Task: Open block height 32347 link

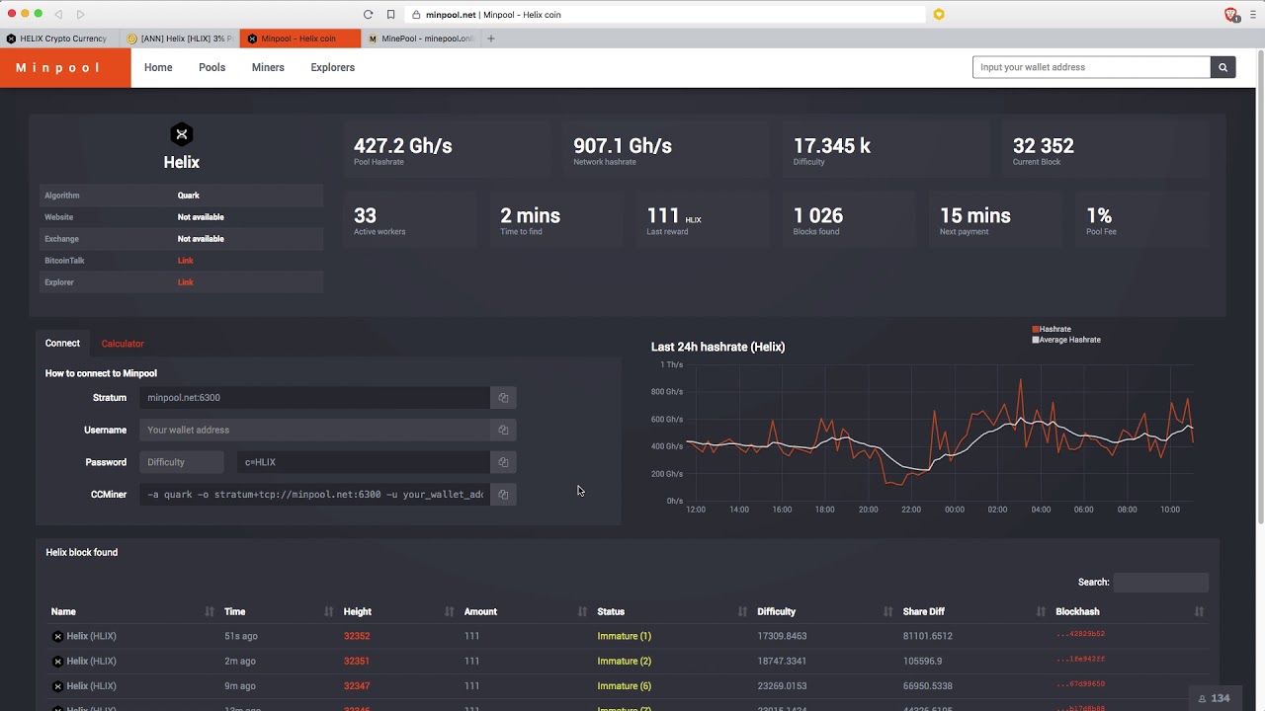Action: pyautogui.click(x=357, y=686)
